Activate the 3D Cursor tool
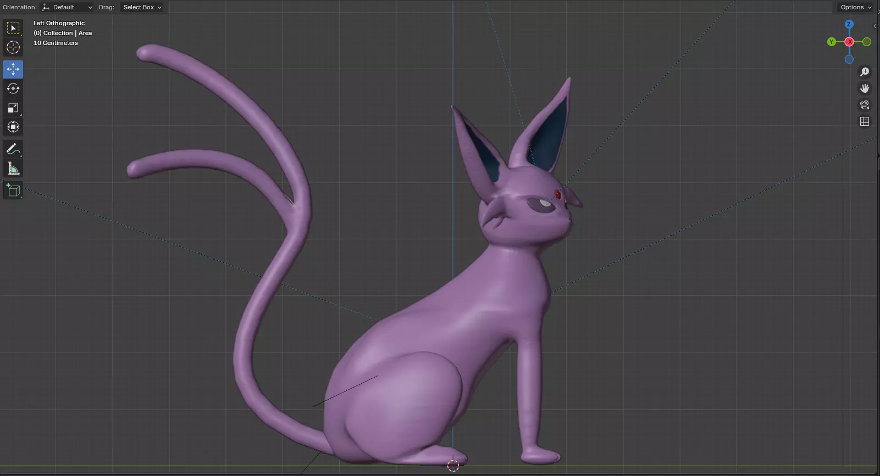The image size is (880, 476). coord(13,47)
